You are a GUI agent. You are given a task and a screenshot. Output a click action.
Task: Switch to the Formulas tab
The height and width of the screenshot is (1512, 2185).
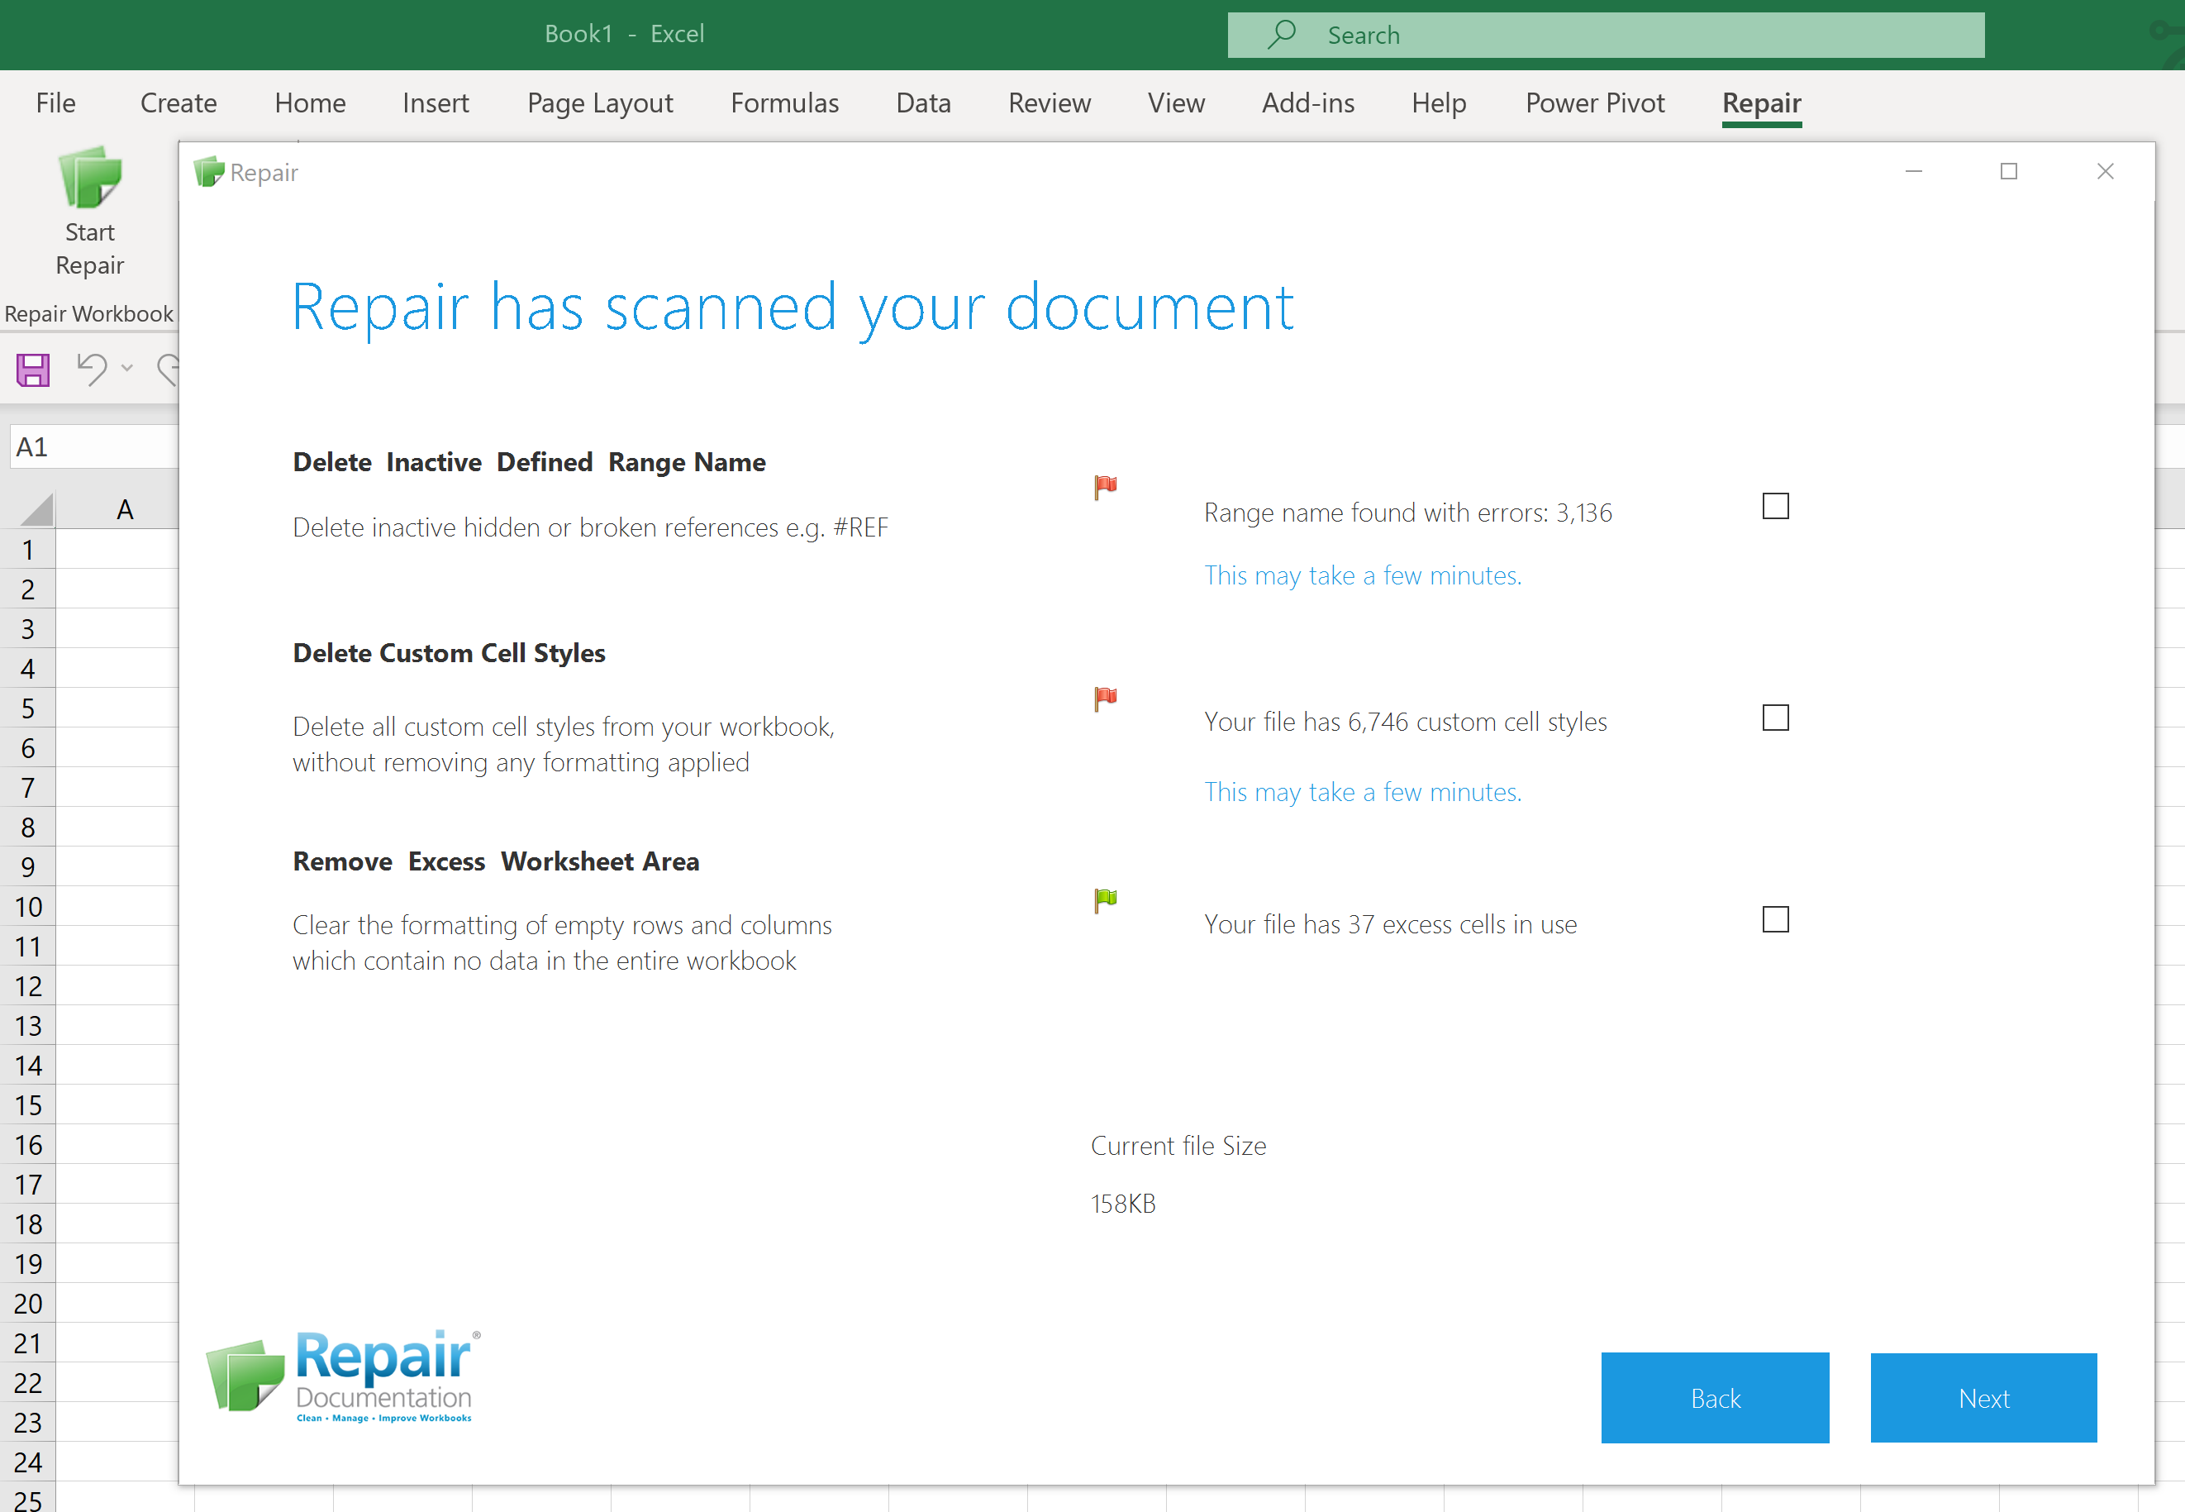coord(783,103)
